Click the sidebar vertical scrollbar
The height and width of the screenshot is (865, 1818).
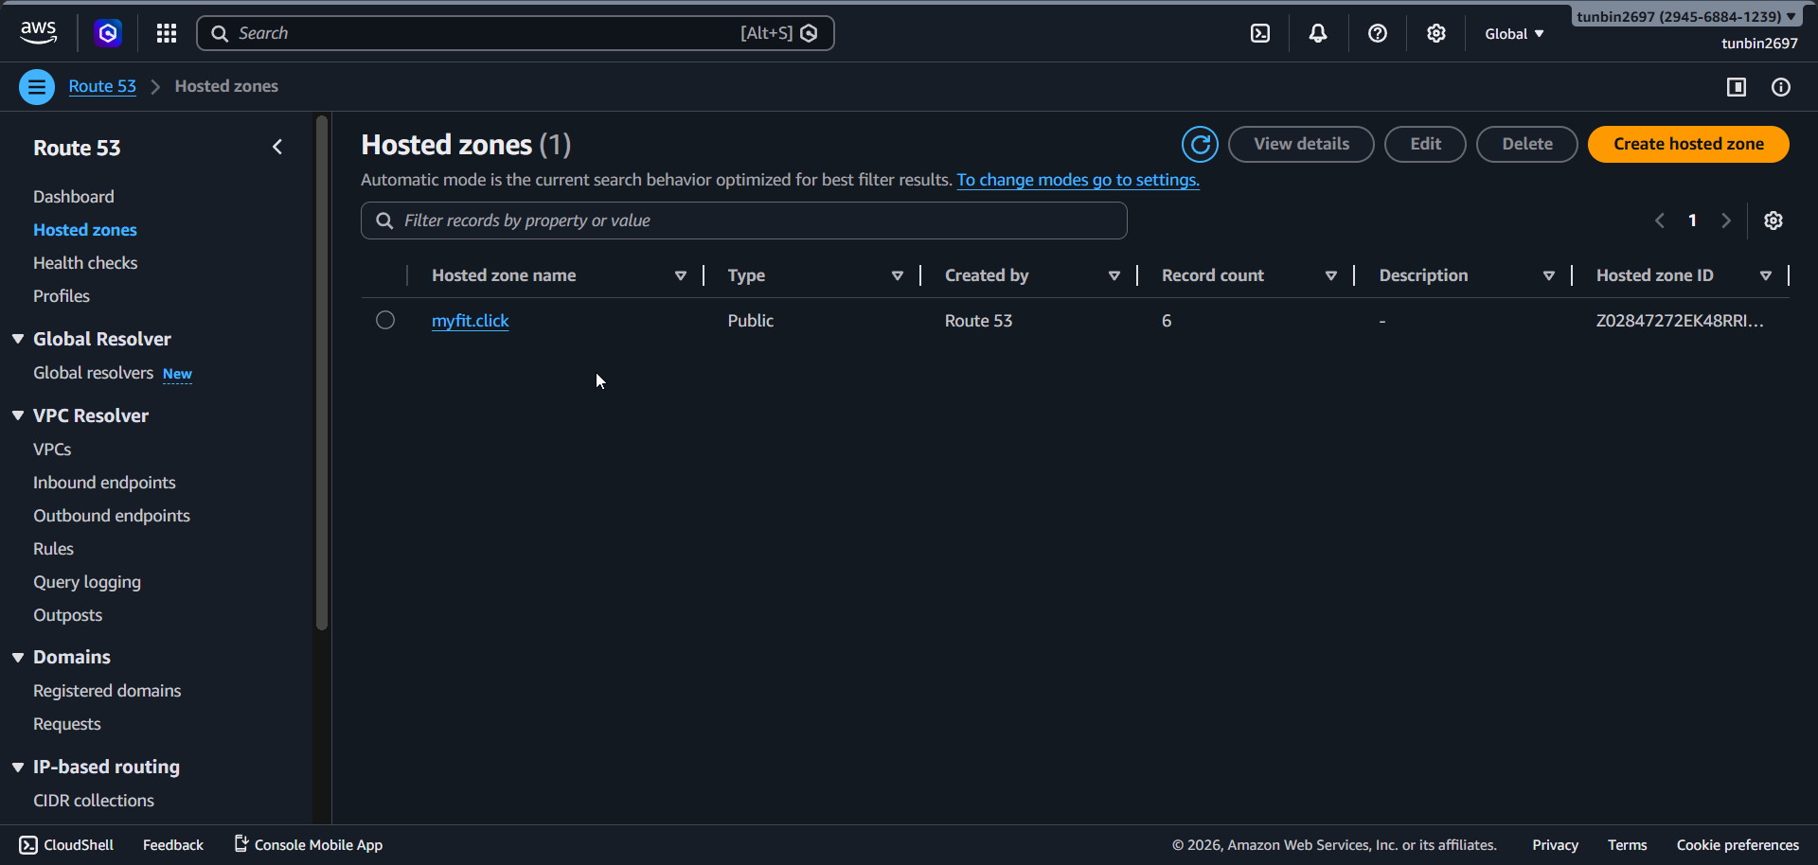pos(322,379)
